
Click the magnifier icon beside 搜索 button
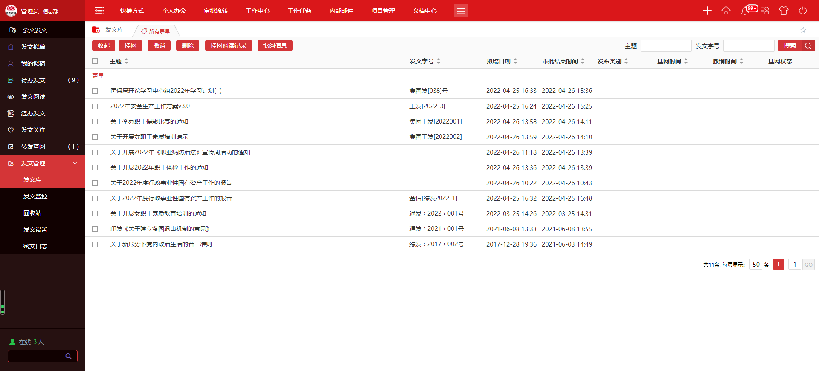point(808,46)
